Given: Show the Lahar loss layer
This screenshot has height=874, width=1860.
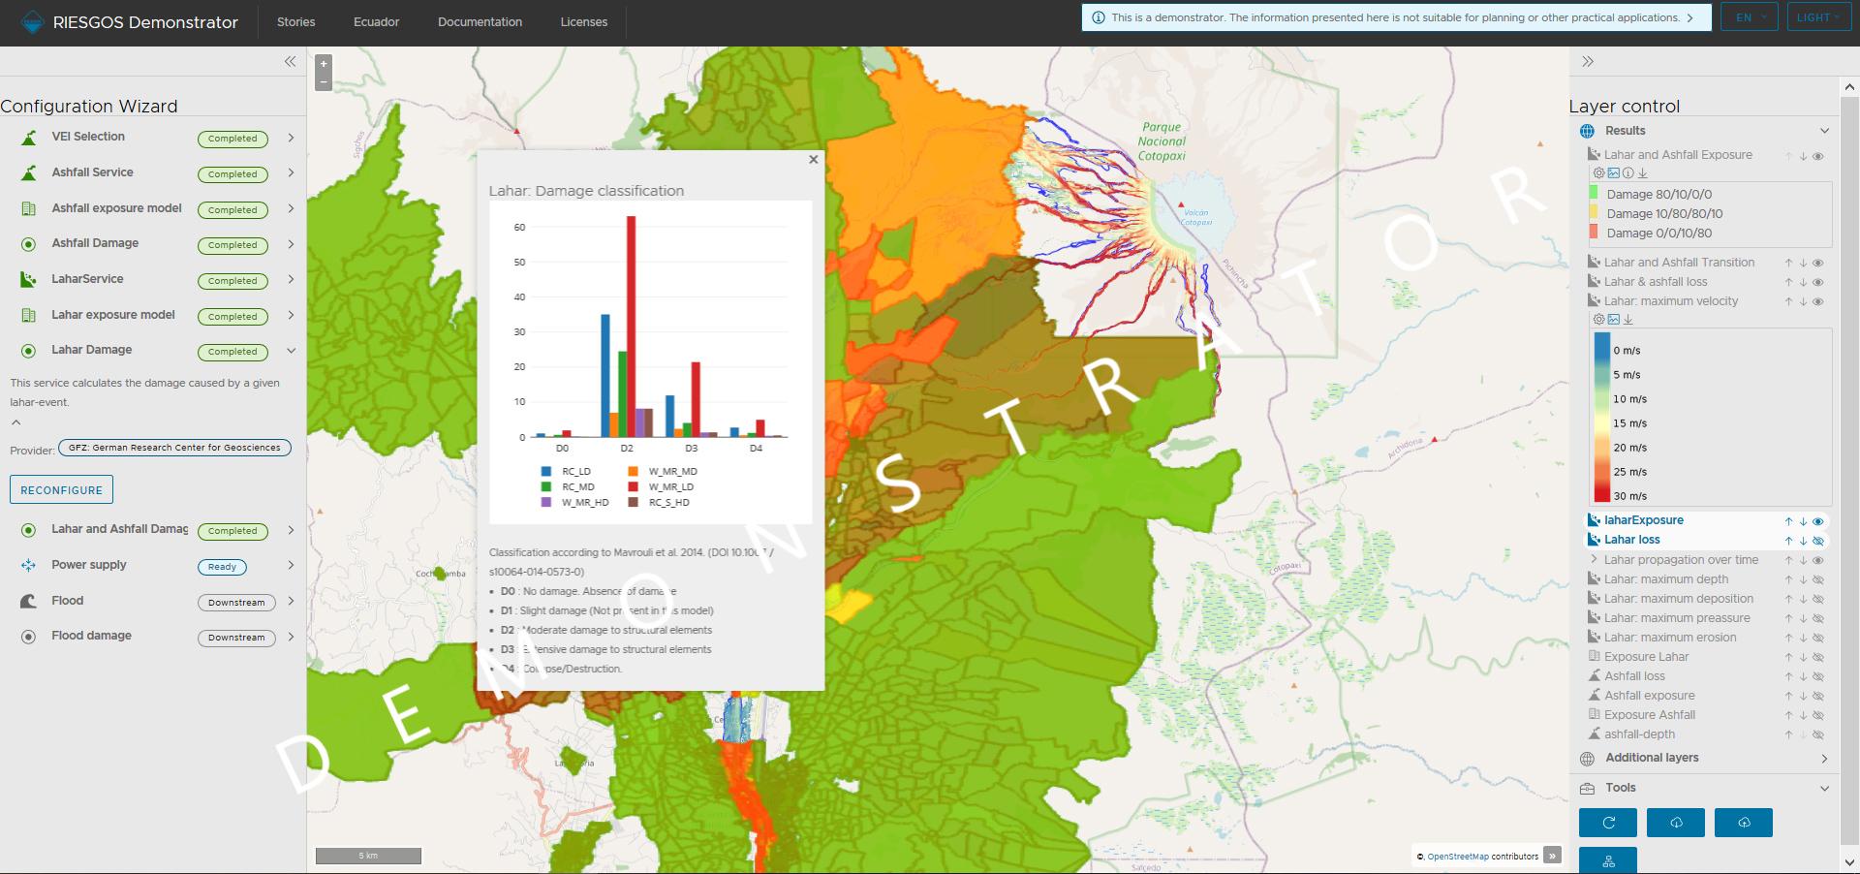Looking at the screenshot, I should click(1818, 540).
